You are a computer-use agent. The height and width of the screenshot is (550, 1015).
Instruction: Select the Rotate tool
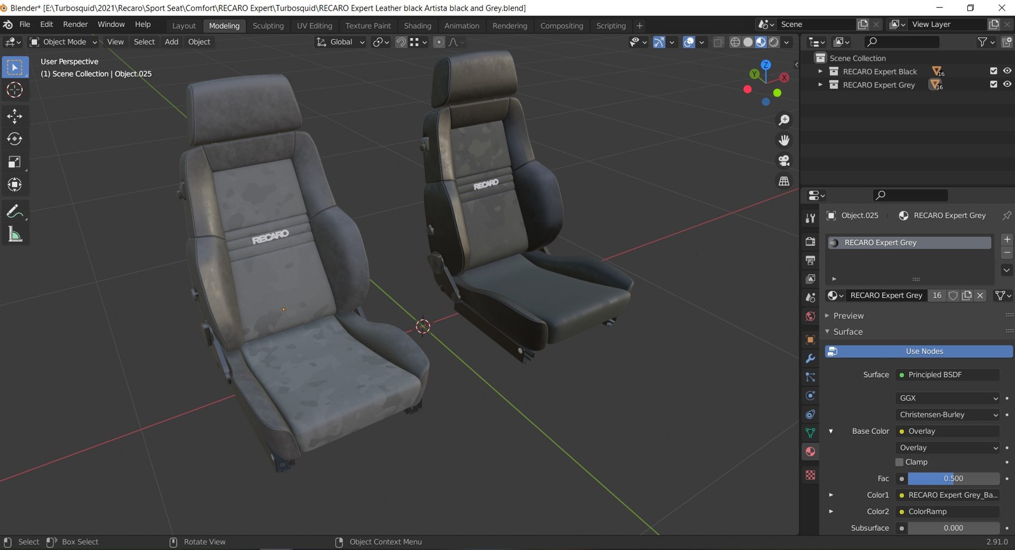[x=15, y=139]
